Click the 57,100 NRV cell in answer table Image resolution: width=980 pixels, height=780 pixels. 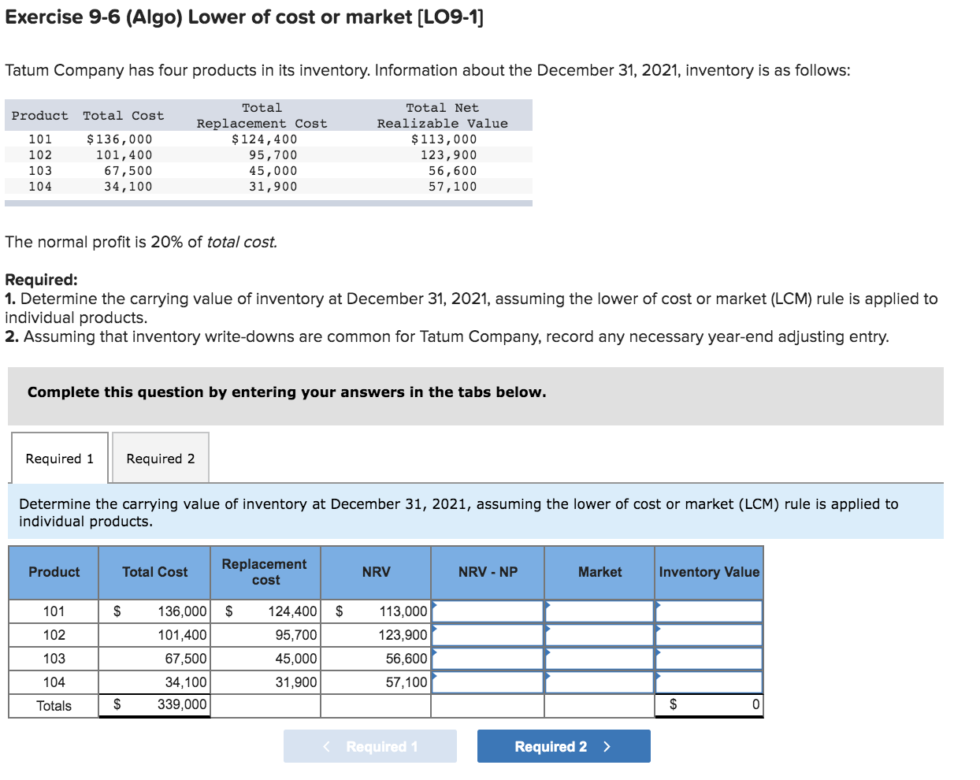pos(376,682)
